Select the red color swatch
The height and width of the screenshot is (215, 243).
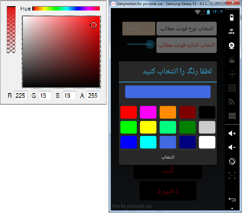tap(129, 112)
